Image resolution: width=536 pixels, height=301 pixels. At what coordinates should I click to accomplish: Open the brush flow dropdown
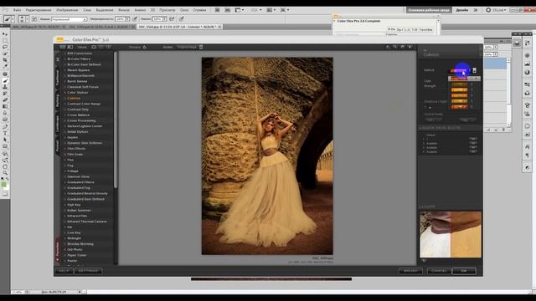(164, 19)
